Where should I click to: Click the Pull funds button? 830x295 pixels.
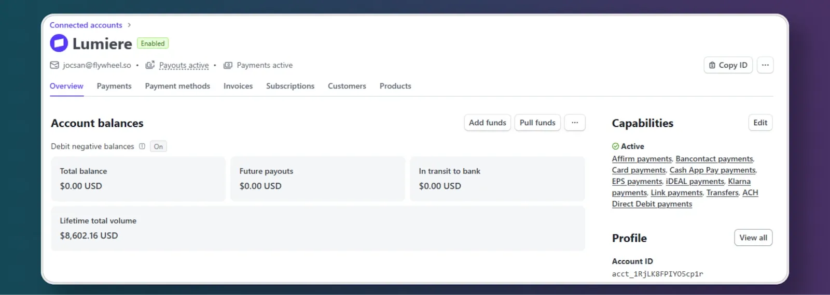[x=537, y=123]
